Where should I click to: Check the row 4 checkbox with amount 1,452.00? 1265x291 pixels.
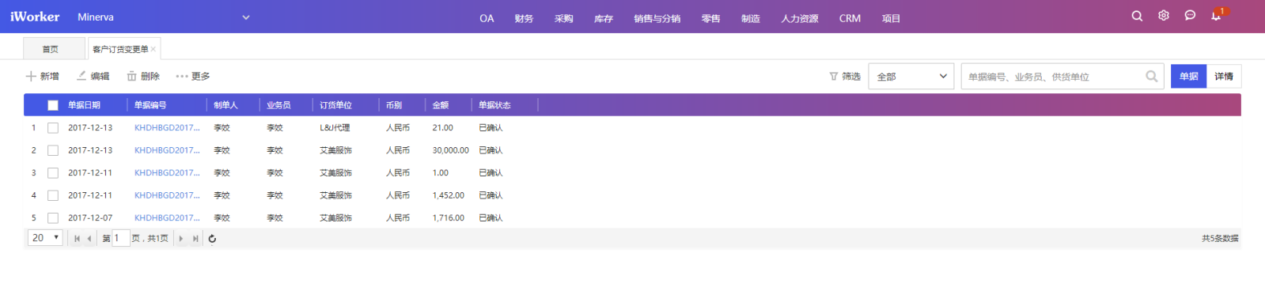(53, 195)
